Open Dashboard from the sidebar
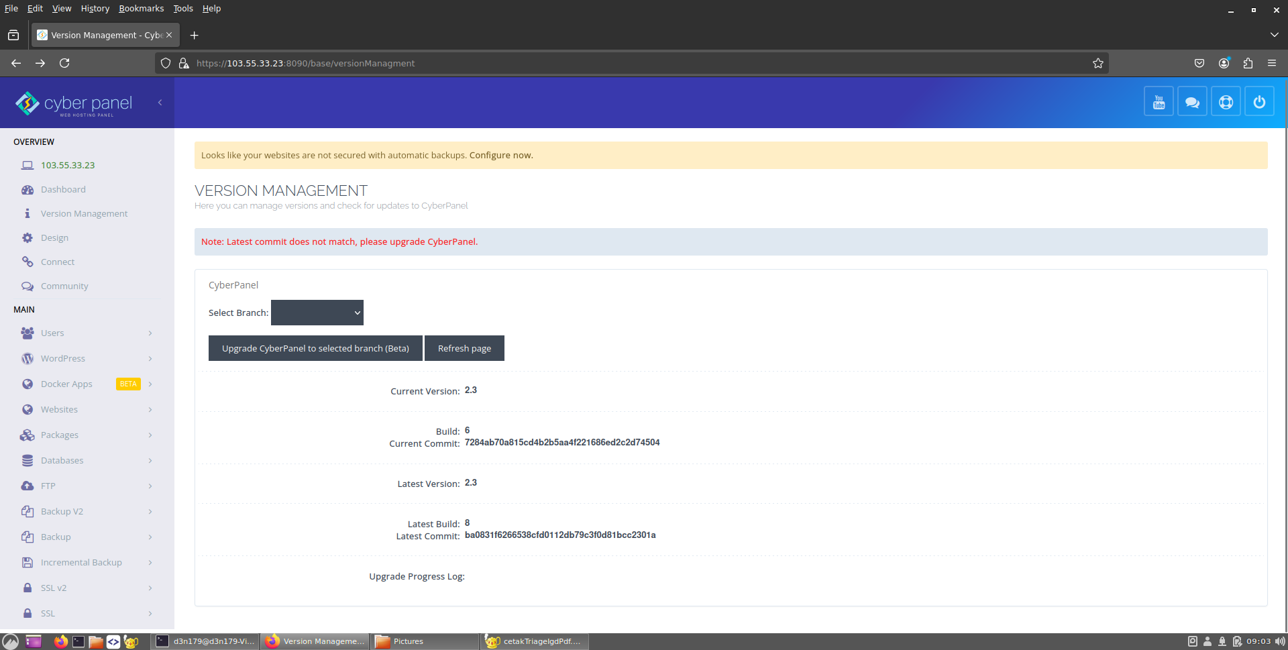Screen dimensions: 1288x650 (x=63, y=189)
